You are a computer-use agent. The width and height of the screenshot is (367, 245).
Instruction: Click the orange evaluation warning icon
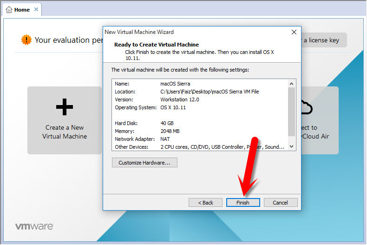click(26, 40)
